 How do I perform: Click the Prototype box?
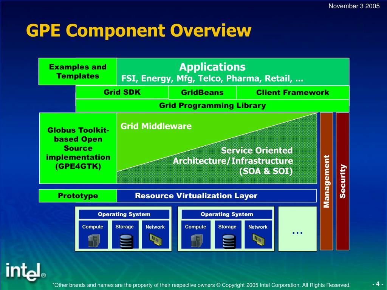78,196
